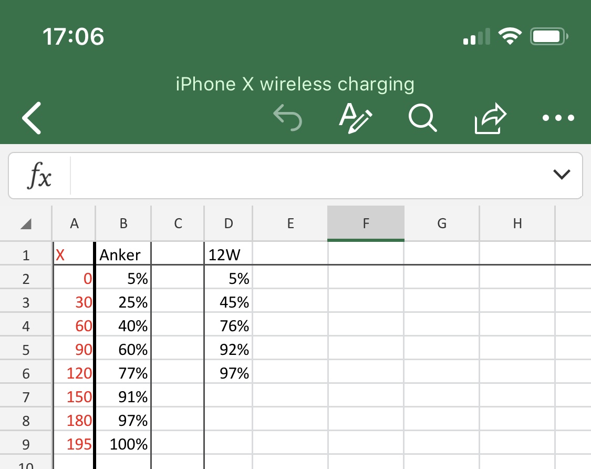The image size is (591, 469).
Task: Select cell containing 12W
Action: 228,255
